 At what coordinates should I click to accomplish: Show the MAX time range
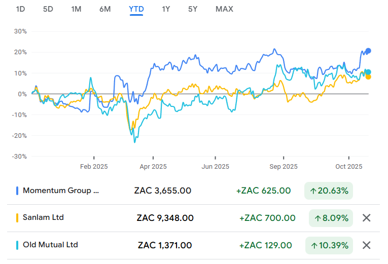[x=225, y=9]
